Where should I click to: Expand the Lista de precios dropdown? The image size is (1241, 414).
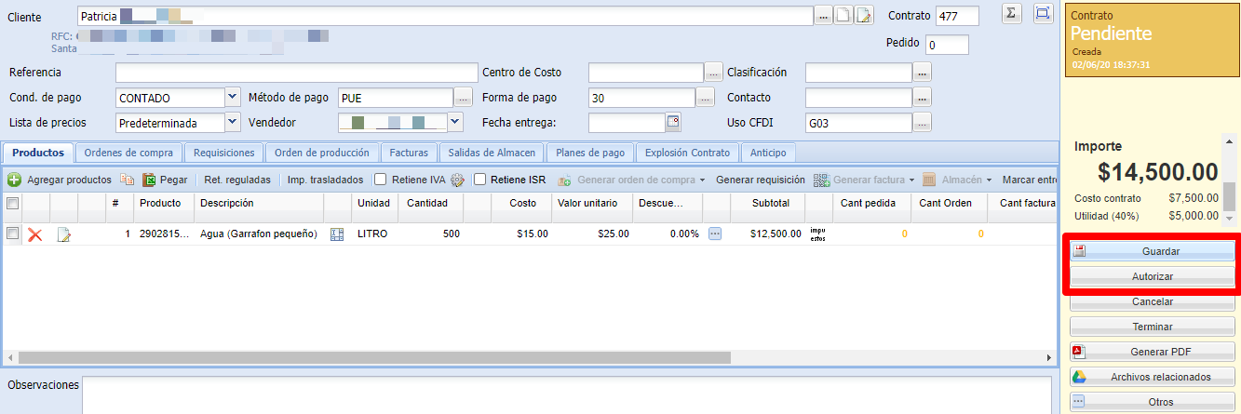[x=233, y=122]
